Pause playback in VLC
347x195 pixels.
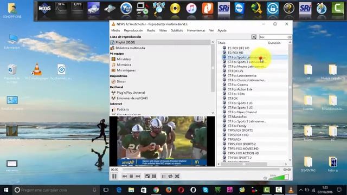(x=114, y=176)
